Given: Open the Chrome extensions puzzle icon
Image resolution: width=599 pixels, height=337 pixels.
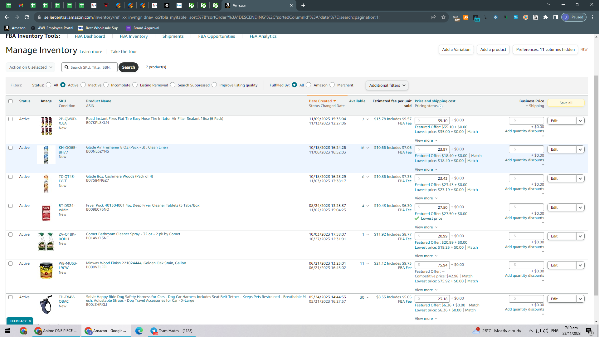Looking at the screenshot, I should coord(546,17).
